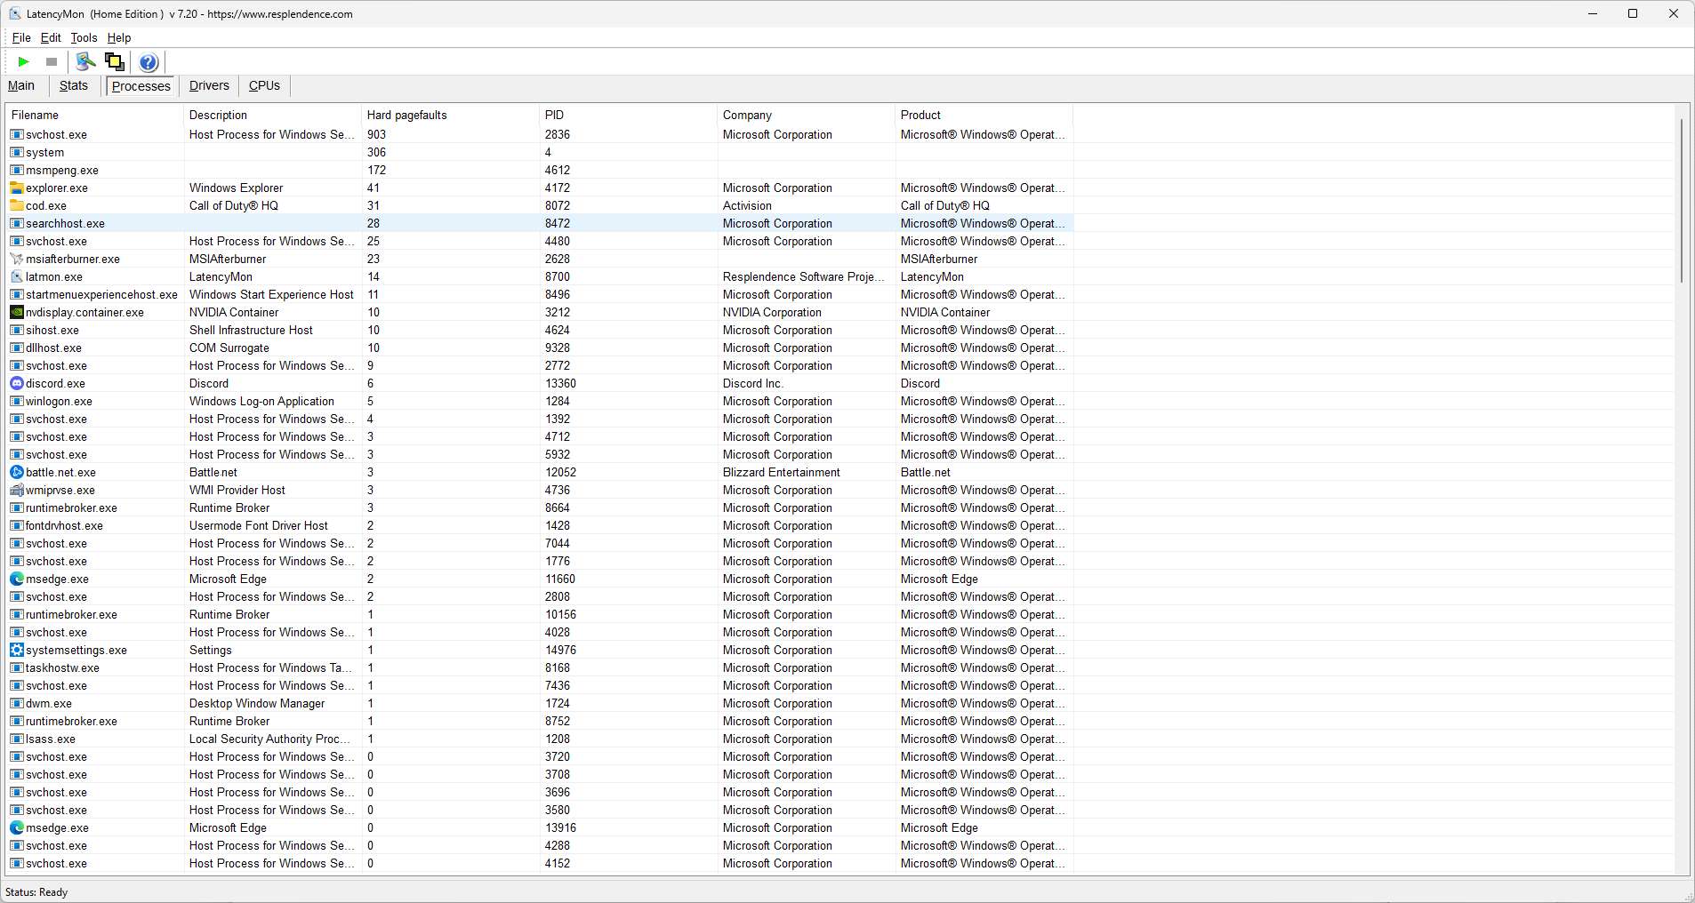This screenshot has width=1695, height=903.
Task: Click the windows overlay toolbar icon
Action: pos(115,61)
